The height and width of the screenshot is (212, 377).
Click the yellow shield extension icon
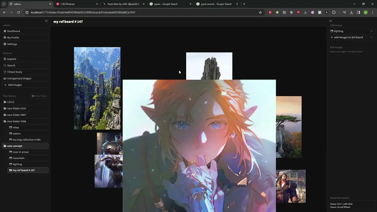[x=277, y=12]
